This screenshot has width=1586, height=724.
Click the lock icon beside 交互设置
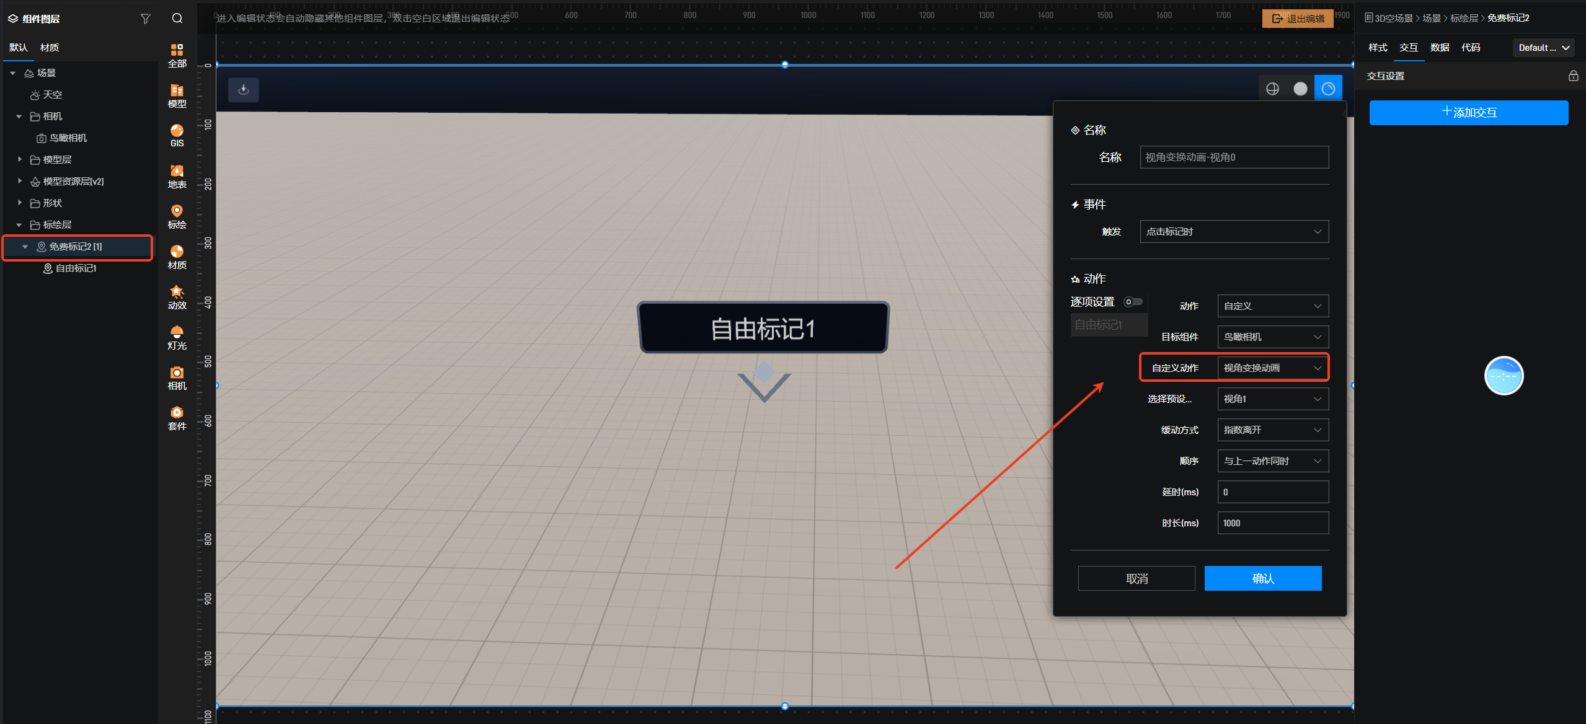tap(1573, 76)
